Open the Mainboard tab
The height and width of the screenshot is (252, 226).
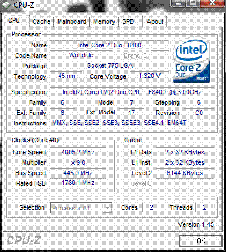click(x=72, y=21)
